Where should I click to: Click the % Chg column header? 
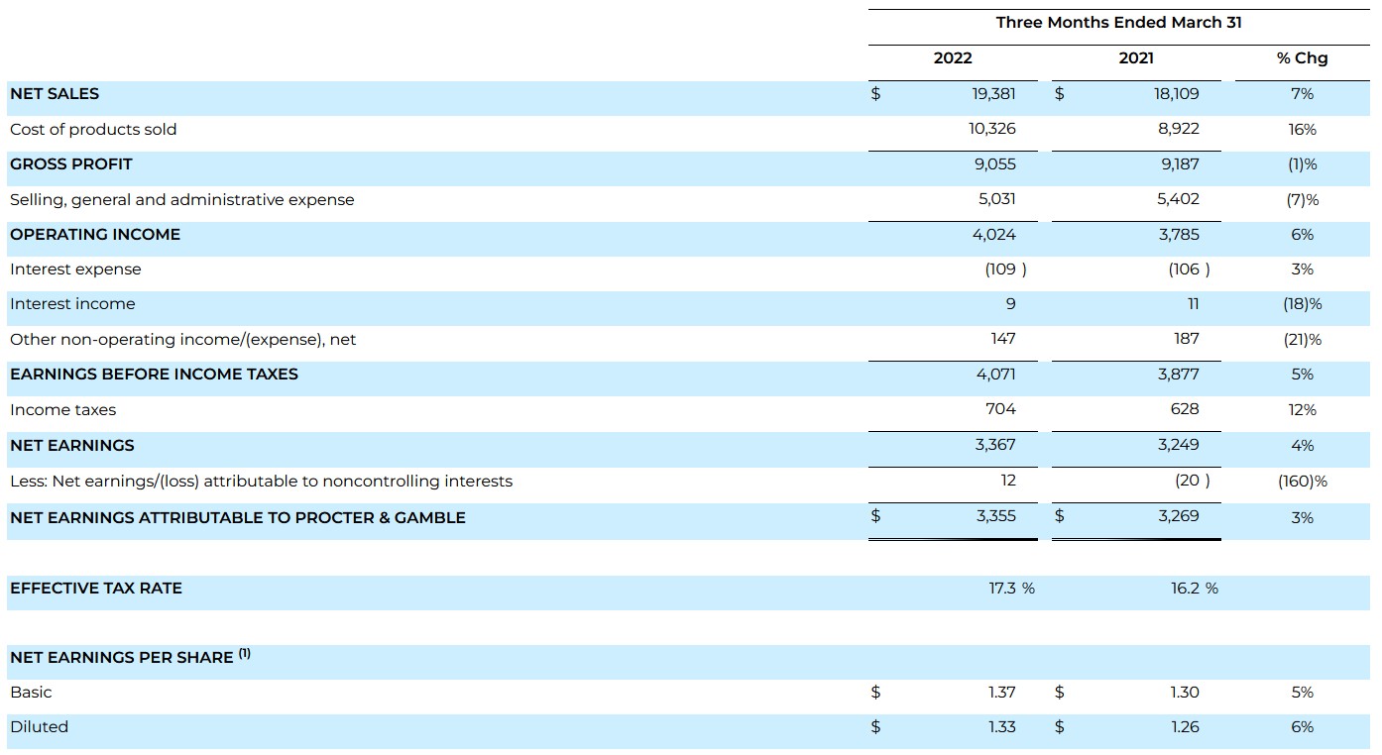pyautogui.click(x=1303, y=58)
